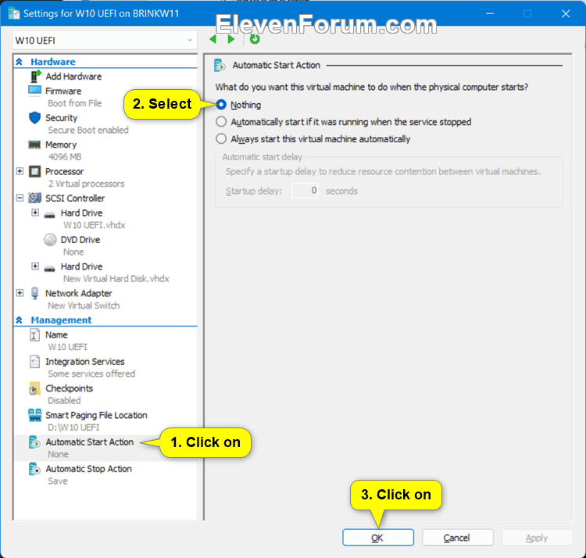Select Add Hardware in the tree
Image resolution: width=586 pixels, height=558 pixels.
click(x=73, y=77)
